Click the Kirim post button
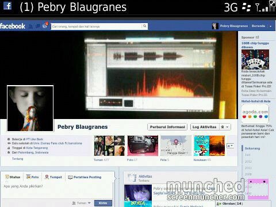This screenshot has width=276, height=207. [103, 203]
